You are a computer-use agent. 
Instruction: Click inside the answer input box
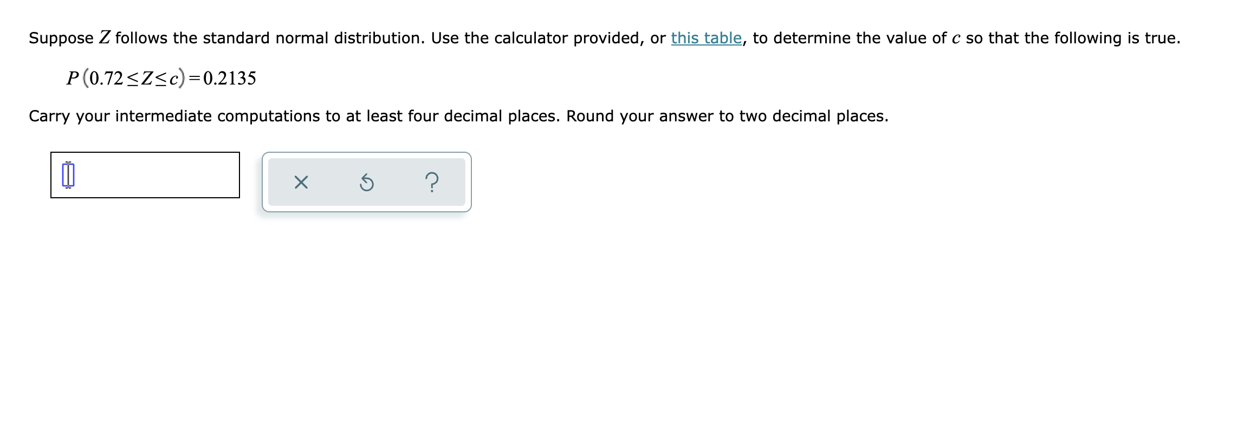[x=146, y=174]
